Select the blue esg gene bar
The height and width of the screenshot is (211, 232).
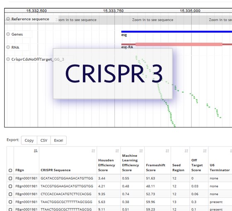pos(176,31)
